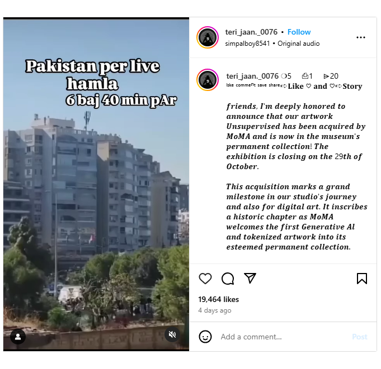Focus the Add a comment field
The image size is (381, 369).
tap(284, 337)
